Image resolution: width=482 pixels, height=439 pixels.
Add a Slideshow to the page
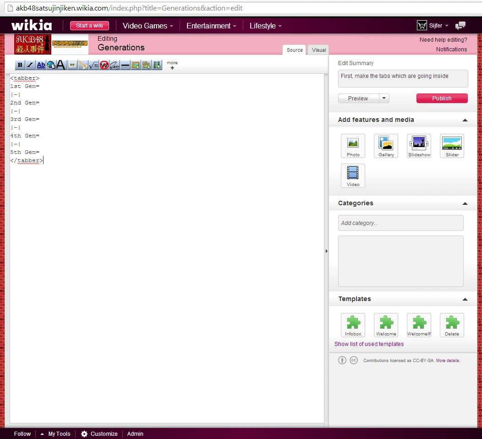click(x=419, y=146)
